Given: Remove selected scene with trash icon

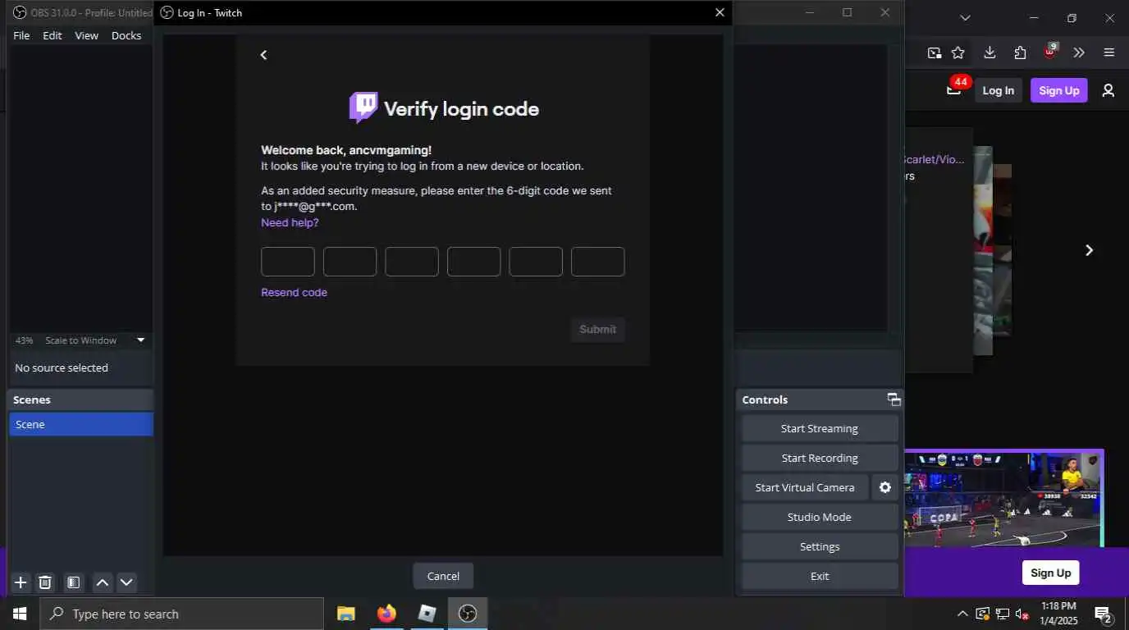Looking at the screenshot, I should coord(45,582).
